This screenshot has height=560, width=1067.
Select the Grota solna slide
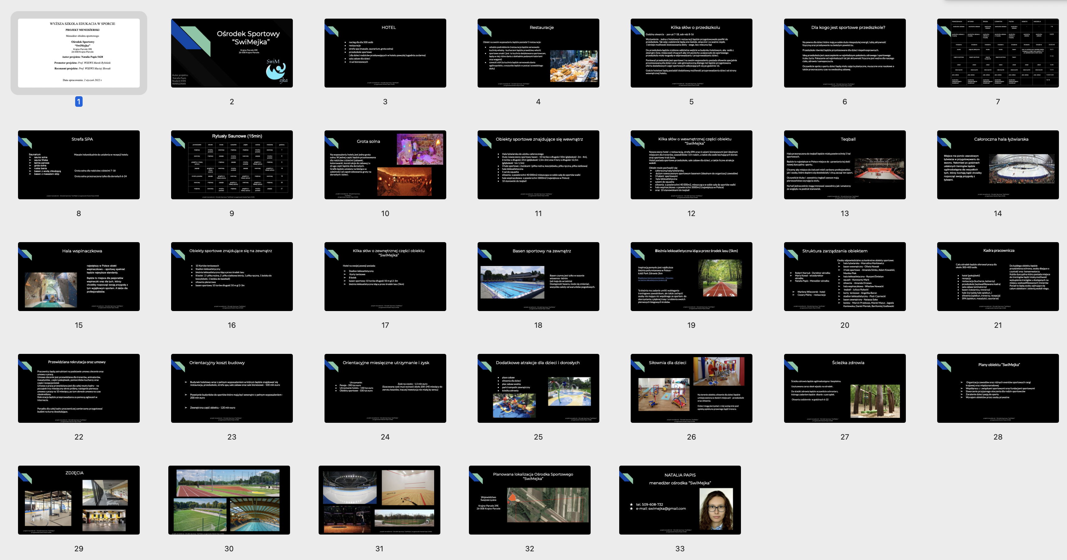tap(385, 165)
